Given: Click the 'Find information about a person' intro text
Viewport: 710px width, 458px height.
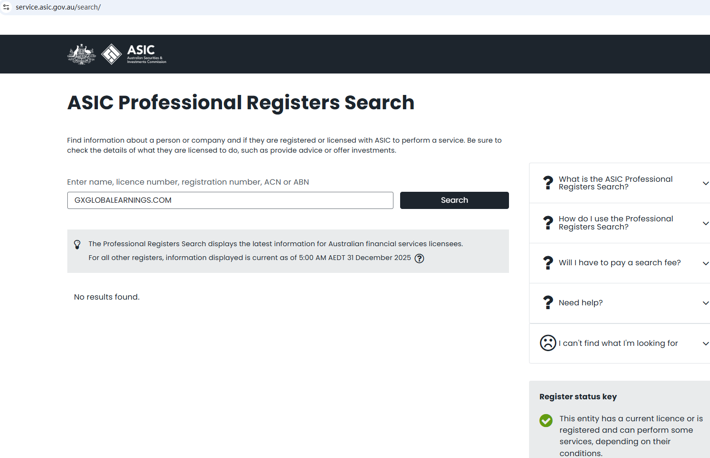Looking at the screenshot, I should click(x=285, y=145).
